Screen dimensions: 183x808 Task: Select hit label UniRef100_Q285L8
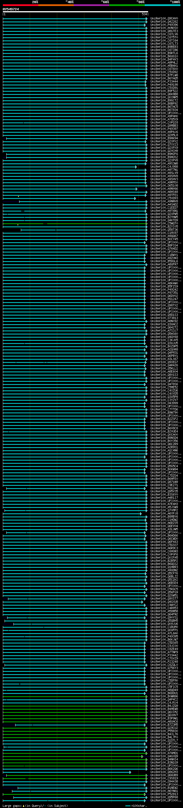(x=164, y=135)
